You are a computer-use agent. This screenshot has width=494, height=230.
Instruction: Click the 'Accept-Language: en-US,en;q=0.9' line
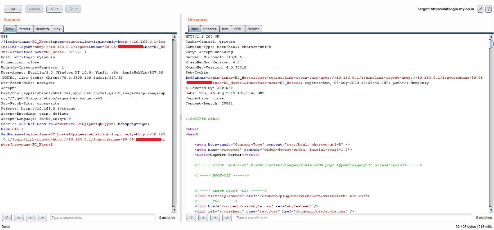[x=36, y=119]
